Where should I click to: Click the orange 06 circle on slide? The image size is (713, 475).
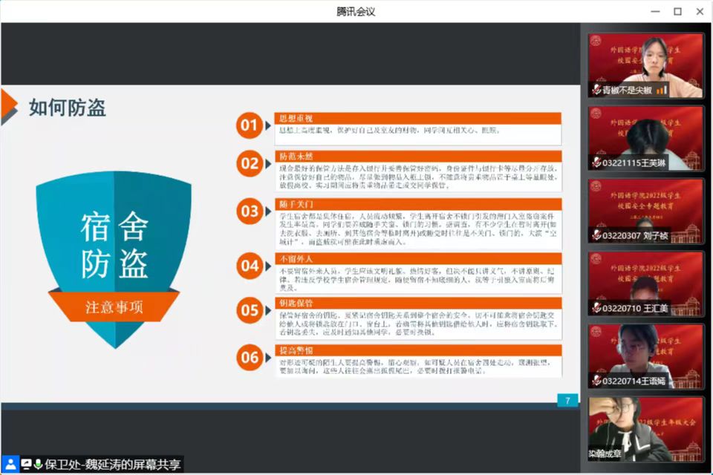click(250, 358)
